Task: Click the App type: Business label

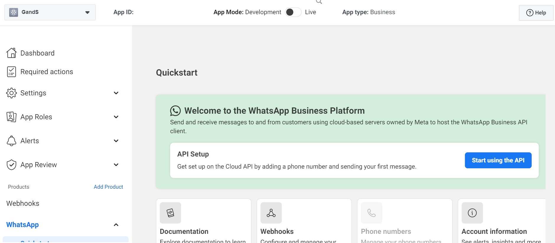Action: tap(369, 12)
